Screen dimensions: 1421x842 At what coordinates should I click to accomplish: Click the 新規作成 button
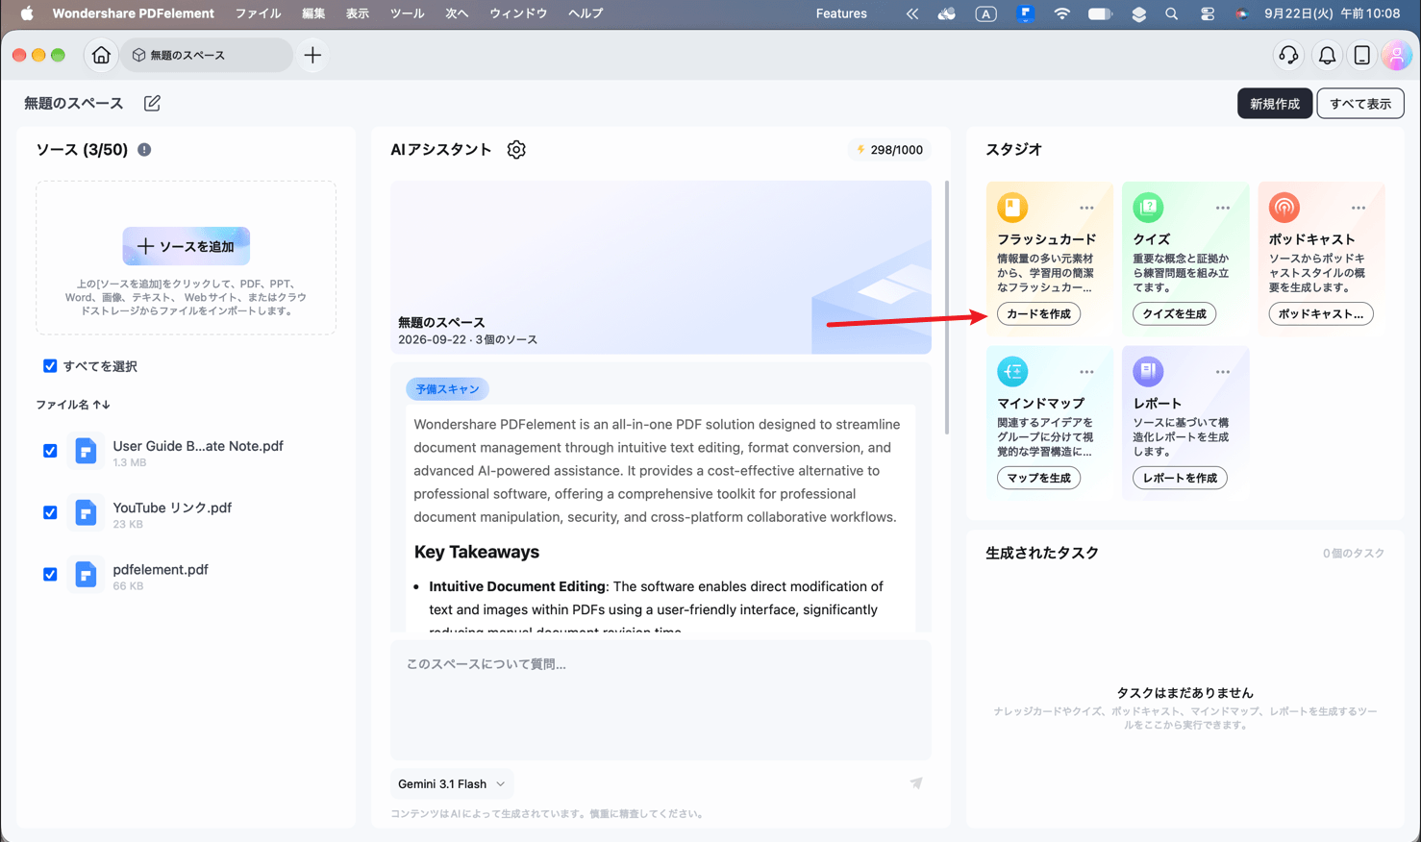pyautogui.click(x=1275, y=104)
